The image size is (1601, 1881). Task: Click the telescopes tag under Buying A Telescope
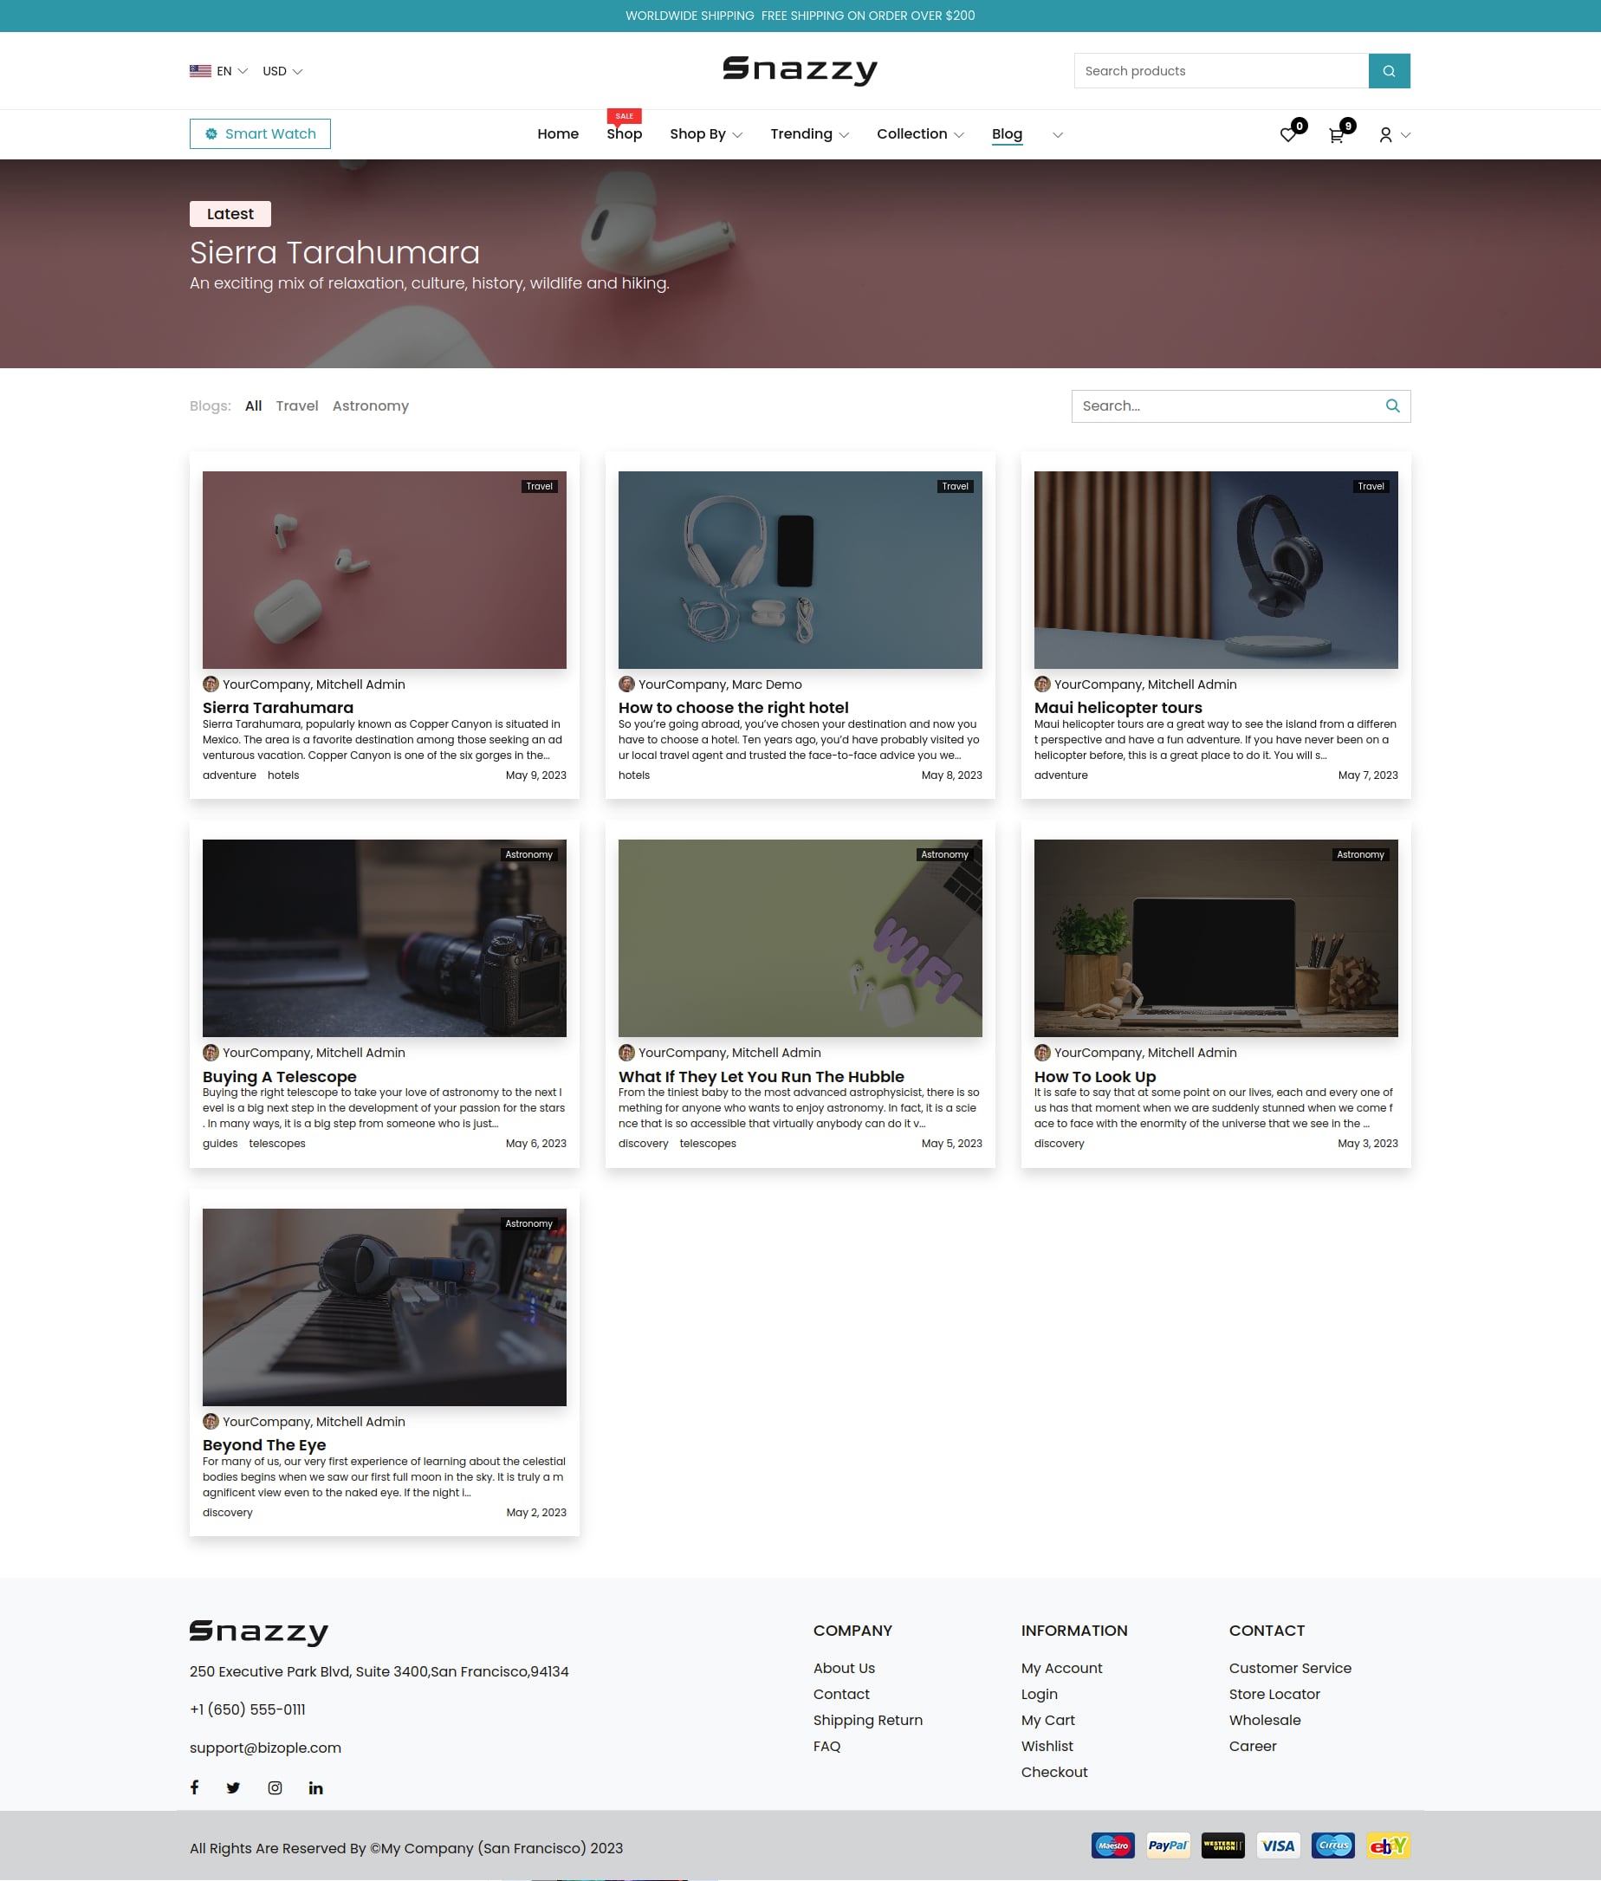277,1144
